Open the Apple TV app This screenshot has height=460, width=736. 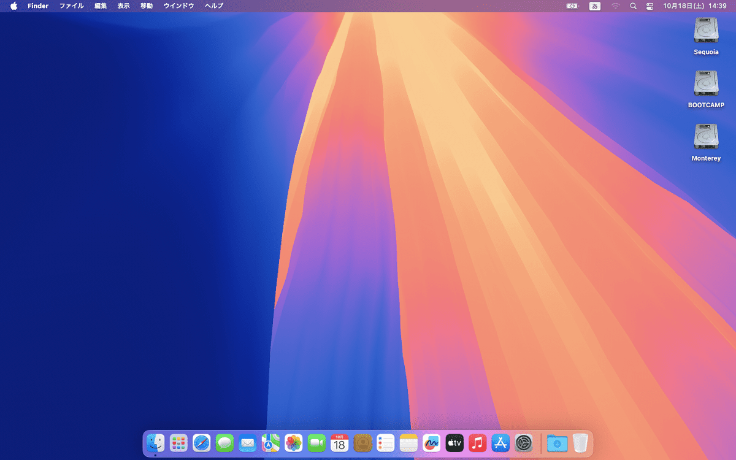click(x=454, y=442)
